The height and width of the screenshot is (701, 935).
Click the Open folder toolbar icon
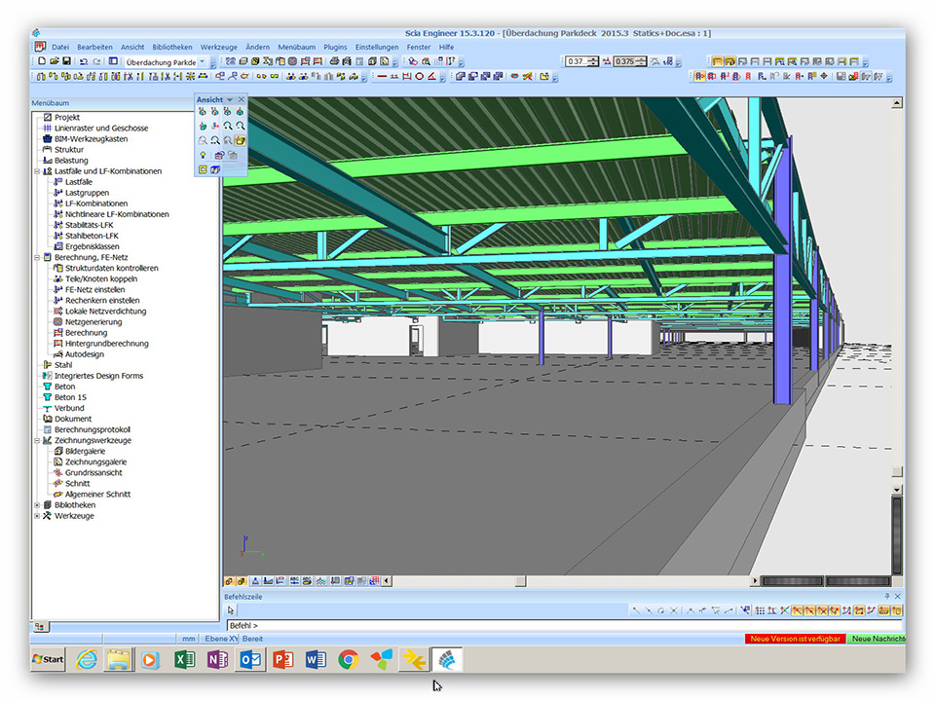[54, 61]
